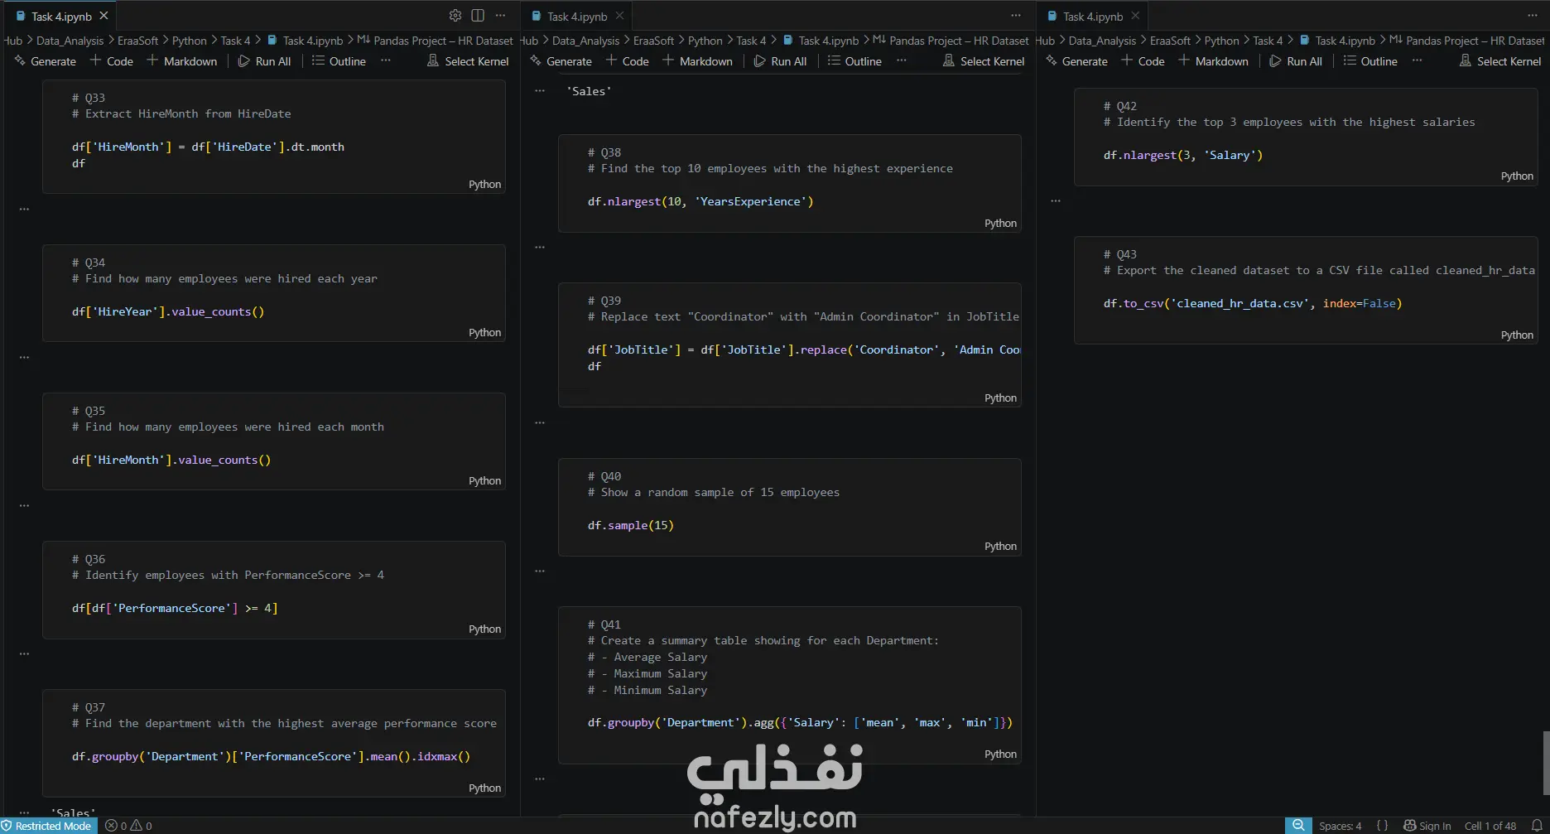Add a Markdown cell in the Q42 pane
The image size is (1550, 834).
pyautogui.click(x=1213, y=61)
